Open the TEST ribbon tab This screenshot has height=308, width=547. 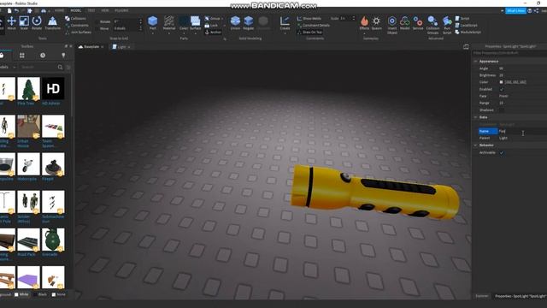click(91, 11)
